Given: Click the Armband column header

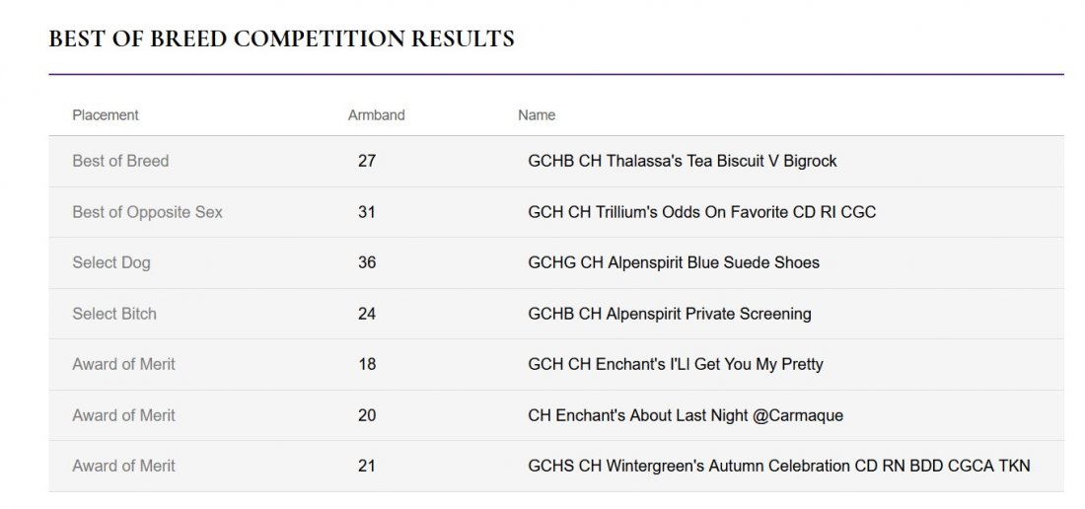Looking at the screenshot, I should pyautogui.click(x=377, y=115).
